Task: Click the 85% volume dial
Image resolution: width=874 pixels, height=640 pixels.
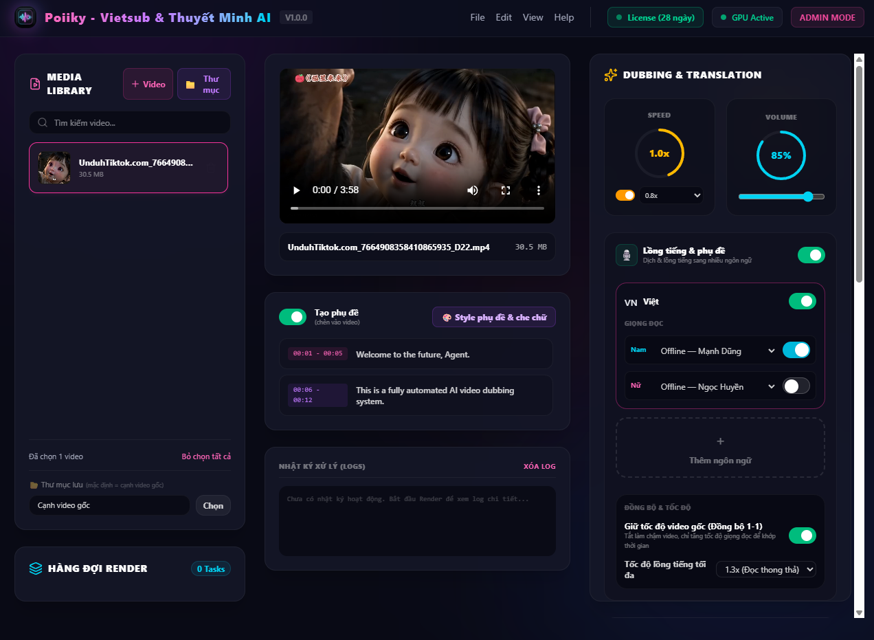Action: 781,155
